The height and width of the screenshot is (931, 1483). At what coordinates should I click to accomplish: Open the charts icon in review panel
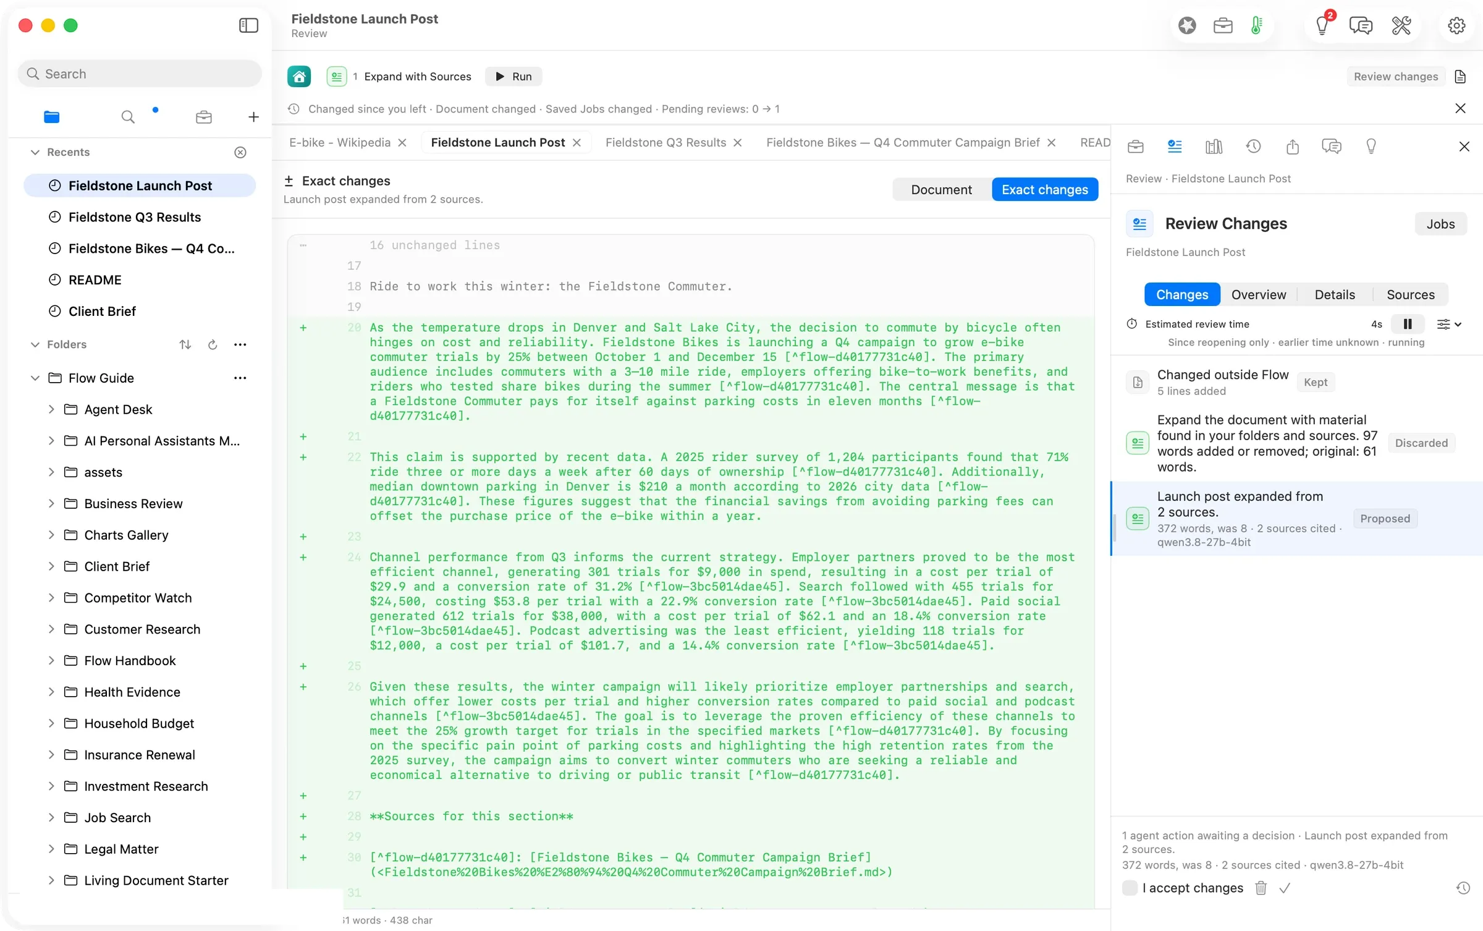pos(1214,147)
